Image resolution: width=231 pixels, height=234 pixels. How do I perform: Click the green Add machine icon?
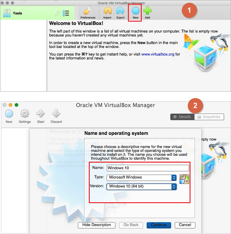tap(147, 13)
